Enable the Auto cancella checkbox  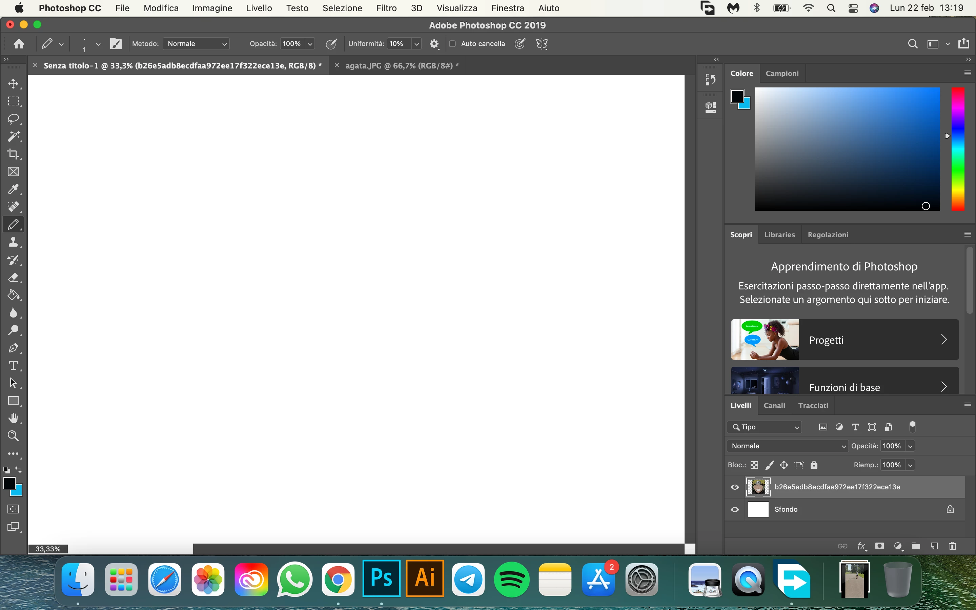452,44
